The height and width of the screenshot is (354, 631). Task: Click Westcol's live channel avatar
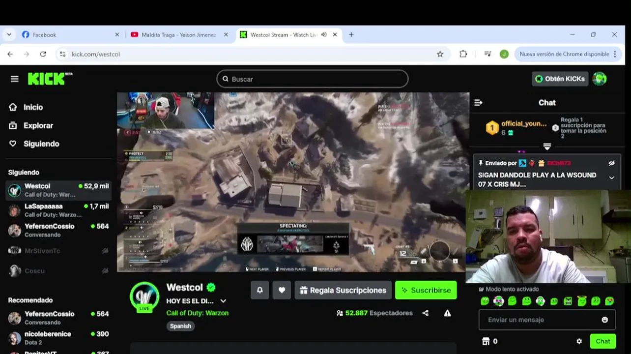(x=144, y=296)
